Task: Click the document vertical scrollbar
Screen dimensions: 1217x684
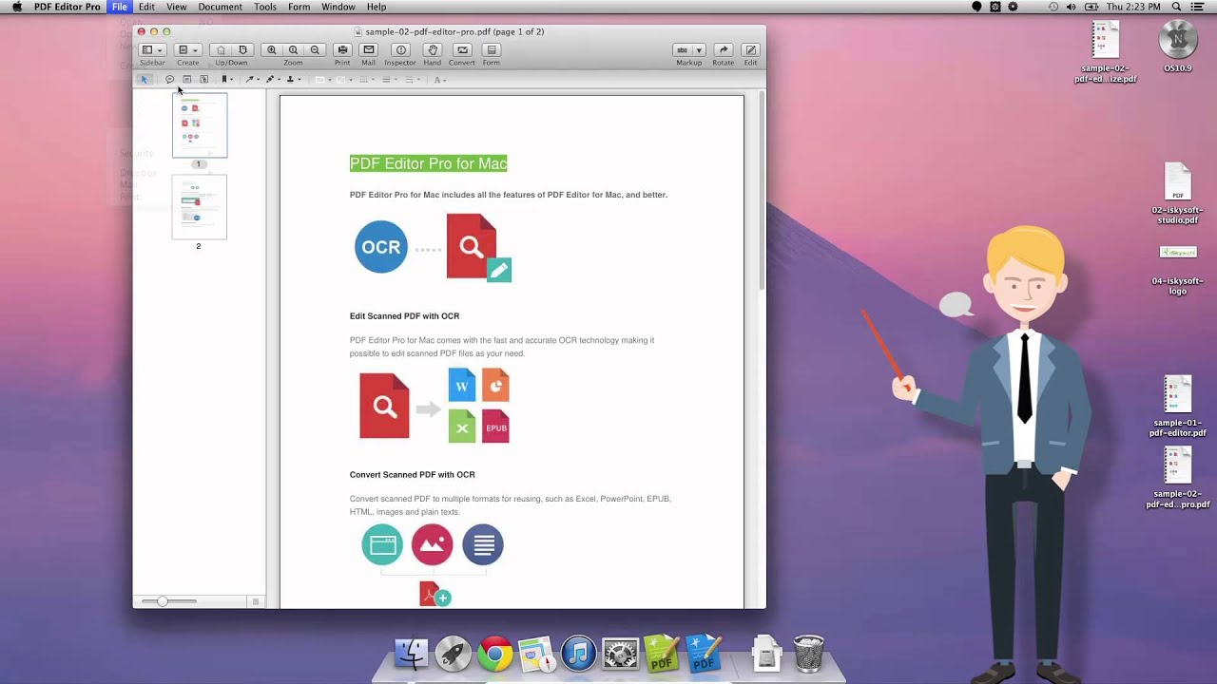Action: point(762,190)
